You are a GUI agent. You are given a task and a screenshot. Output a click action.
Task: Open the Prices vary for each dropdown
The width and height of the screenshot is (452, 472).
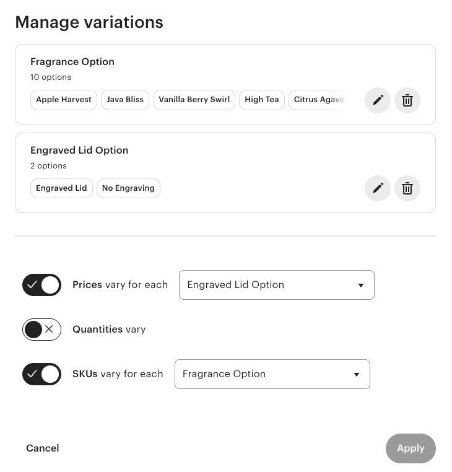tap(276, 285)
